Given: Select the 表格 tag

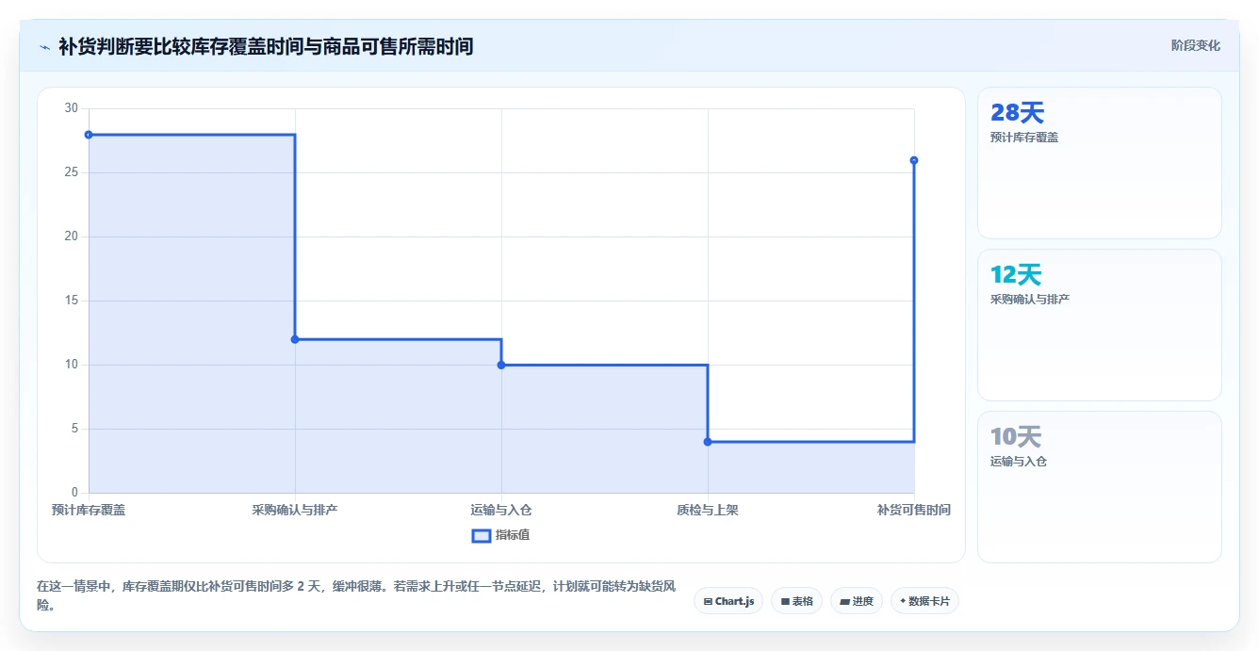Looking at the screenshot, I should 796,601.
